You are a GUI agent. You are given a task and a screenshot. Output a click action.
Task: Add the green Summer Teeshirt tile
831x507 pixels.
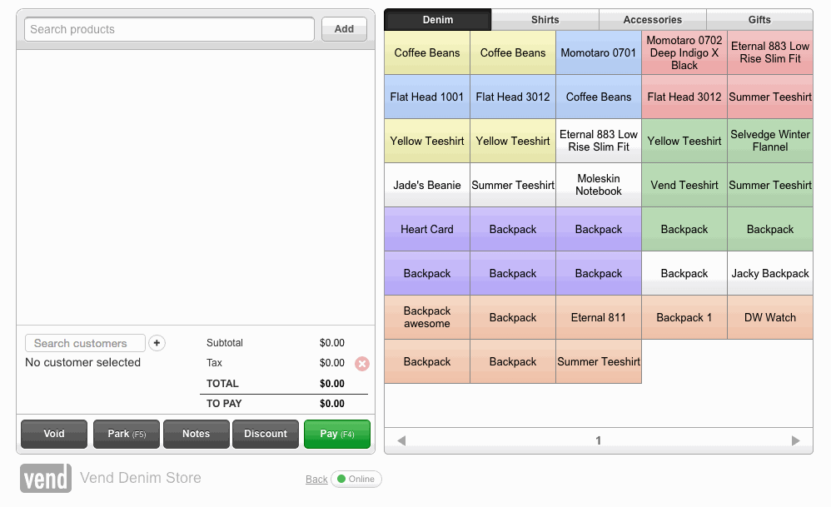(770, 185)
